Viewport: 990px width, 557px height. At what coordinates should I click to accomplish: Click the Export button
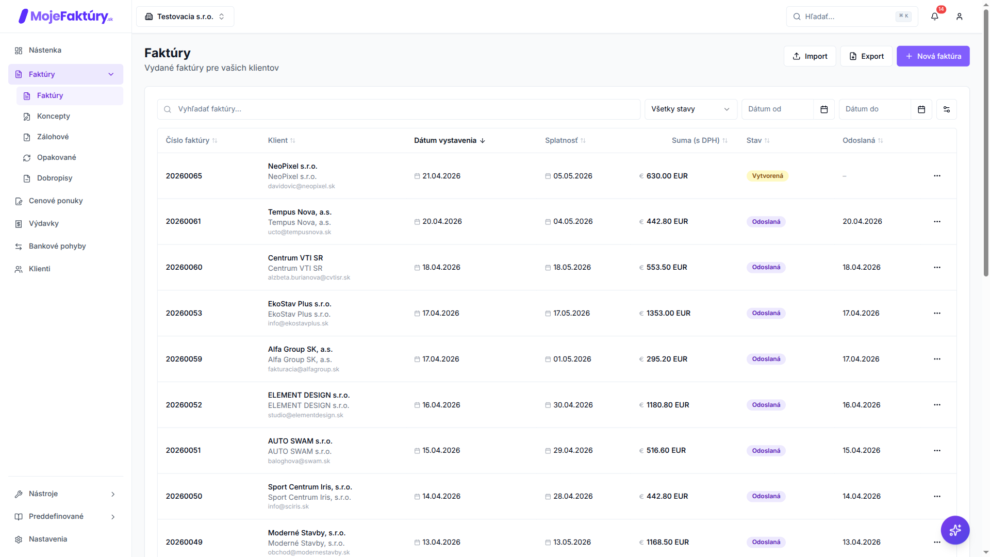pos(866,56)
